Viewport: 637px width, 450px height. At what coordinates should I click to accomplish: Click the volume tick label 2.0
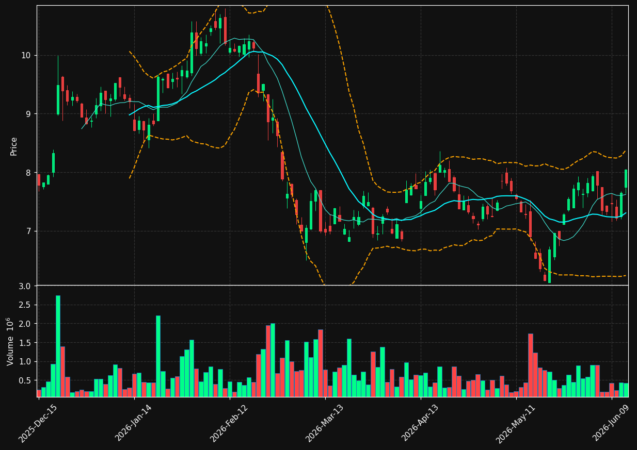[x=25, y=324]
